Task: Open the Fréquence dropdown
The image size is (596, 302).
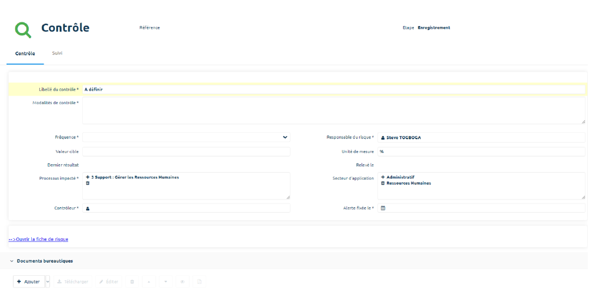Action: coord(285,137)
